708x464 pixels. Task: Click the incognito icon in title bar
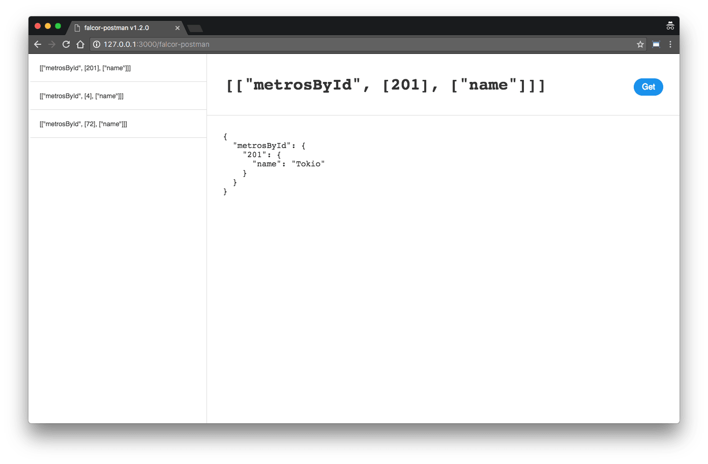[x=670, y=26]
